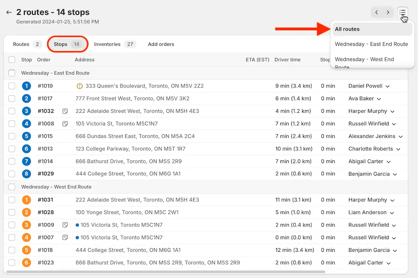Image resolution: width=418 pixels, height=278 pixels.
Task: Click orange stop badge 1 for #1031
Action: click(26, 200)
